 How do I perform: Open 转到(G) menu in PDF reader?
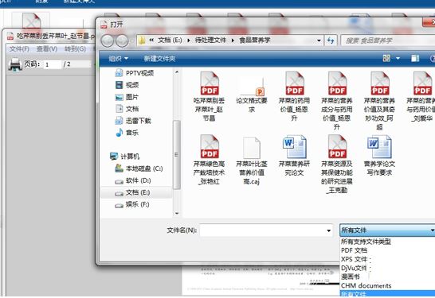tap(75, 49)
